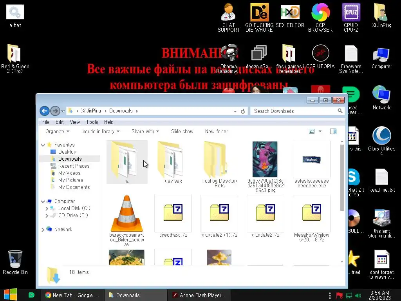Select directhaxd.7z archive
The width and height of the screenshot is (401, 301).
[173, 216]
